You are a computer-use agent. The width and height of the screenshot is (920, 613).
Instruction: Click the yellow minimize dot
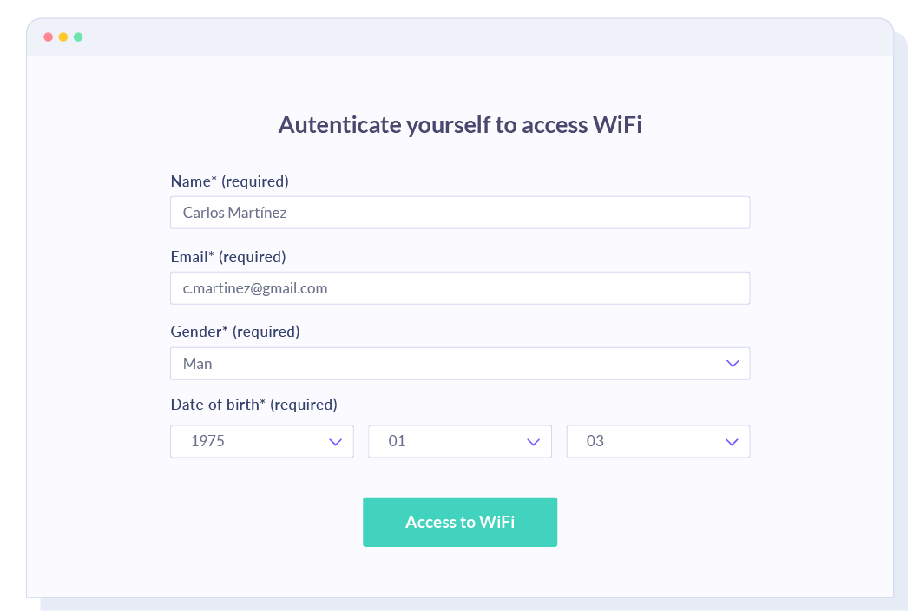[62, 37]
